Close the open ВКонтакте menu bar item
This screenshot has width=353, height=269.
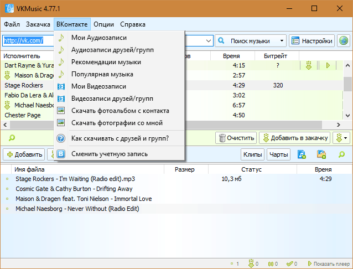point(72,24)
